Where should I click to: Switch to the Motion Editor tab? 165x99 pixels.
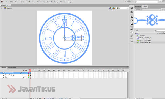click(x=12, y=68)
